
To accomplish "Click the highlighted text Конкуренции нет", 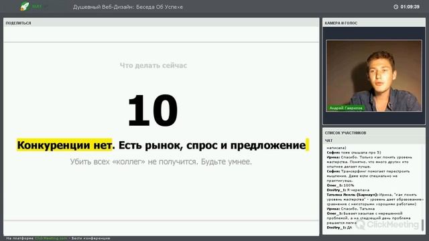I will (x=64, y=145).
